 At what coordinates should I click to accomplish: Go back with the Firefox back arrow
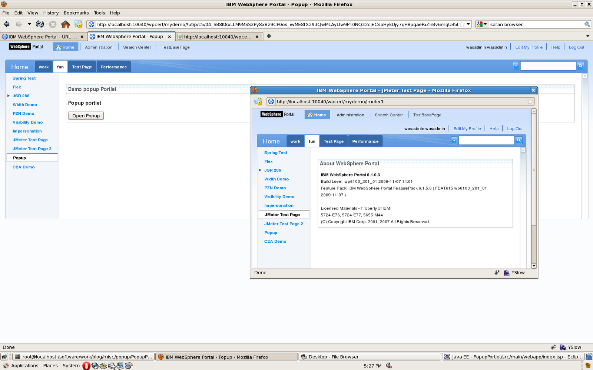coord(7,24)
